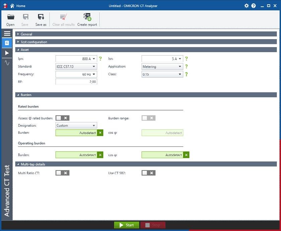Click the operating Burden Autodetect field
This screenshot has width=281, height=231.
pos(76,155)
